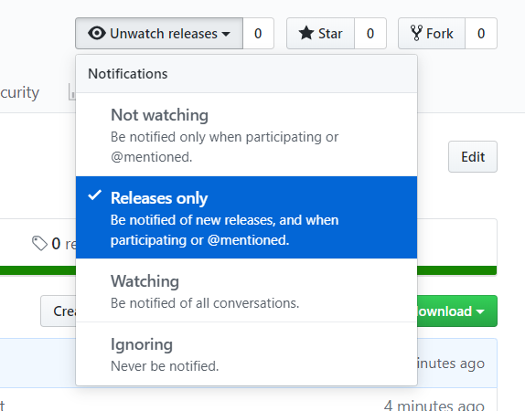
Task: Keep the Releases only notification option
Action: point(246,217)
